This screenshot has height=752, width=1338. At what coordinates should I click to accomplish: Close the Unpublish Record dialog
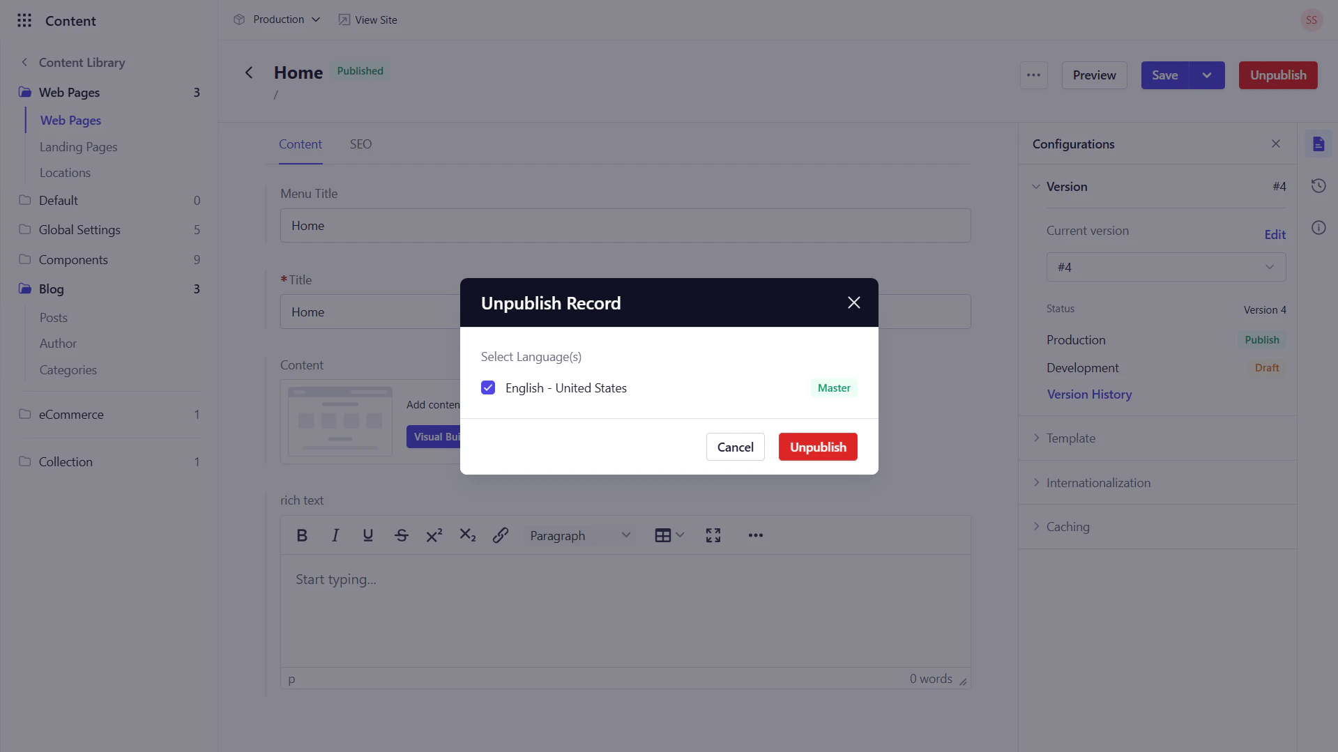tap(853, 302)
